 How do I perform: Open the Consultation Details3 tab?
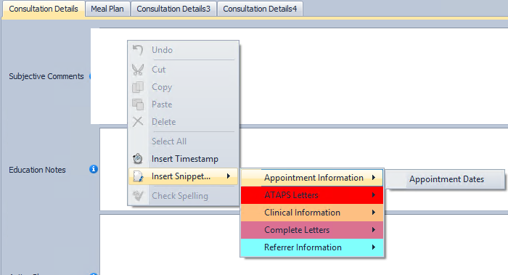(173, 9)
